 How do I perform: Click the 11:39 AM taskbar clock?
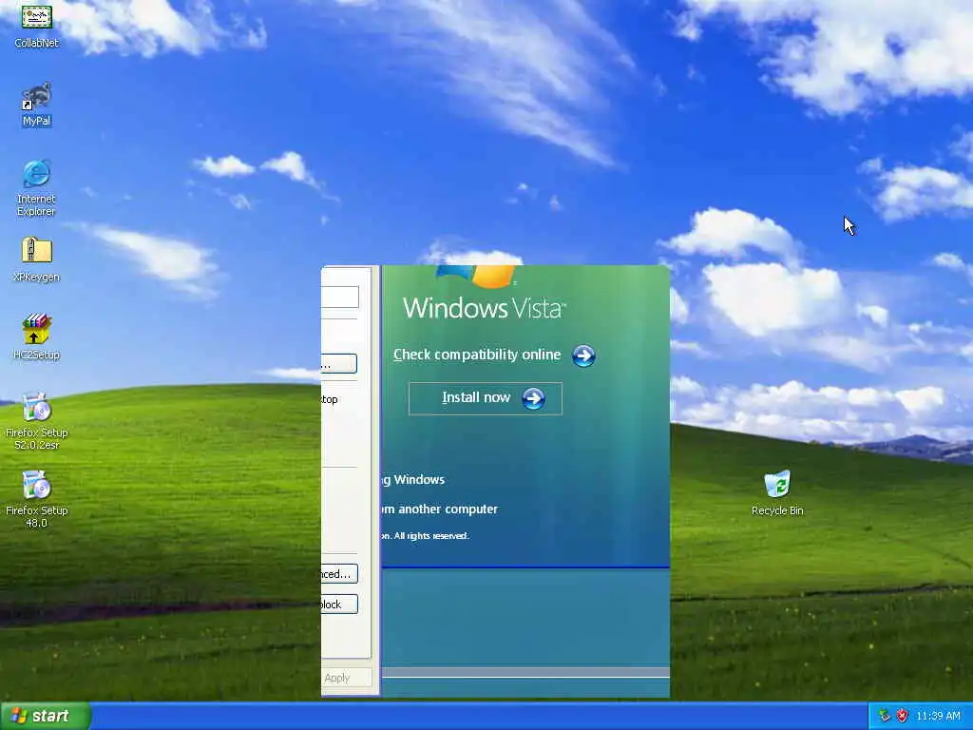pos(938,716)
